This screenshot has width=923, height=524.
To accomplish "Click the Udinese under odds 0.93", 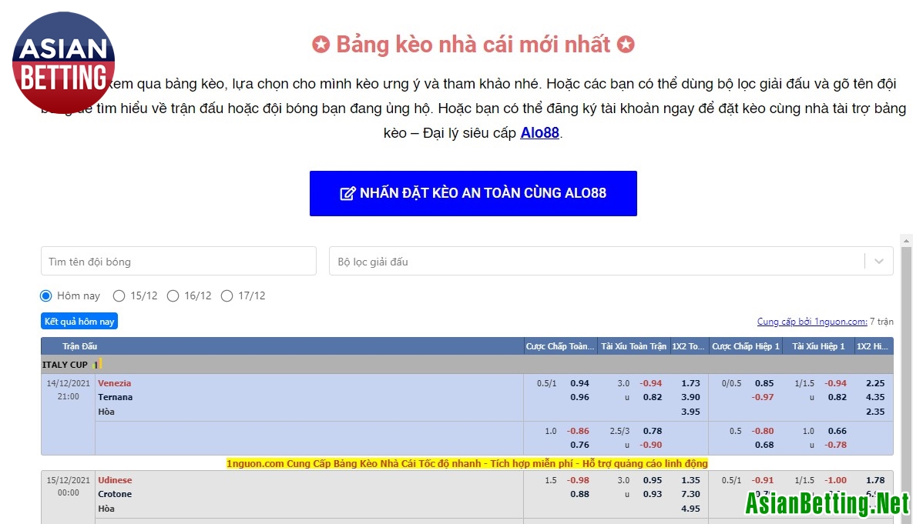I will pos(653,494).
